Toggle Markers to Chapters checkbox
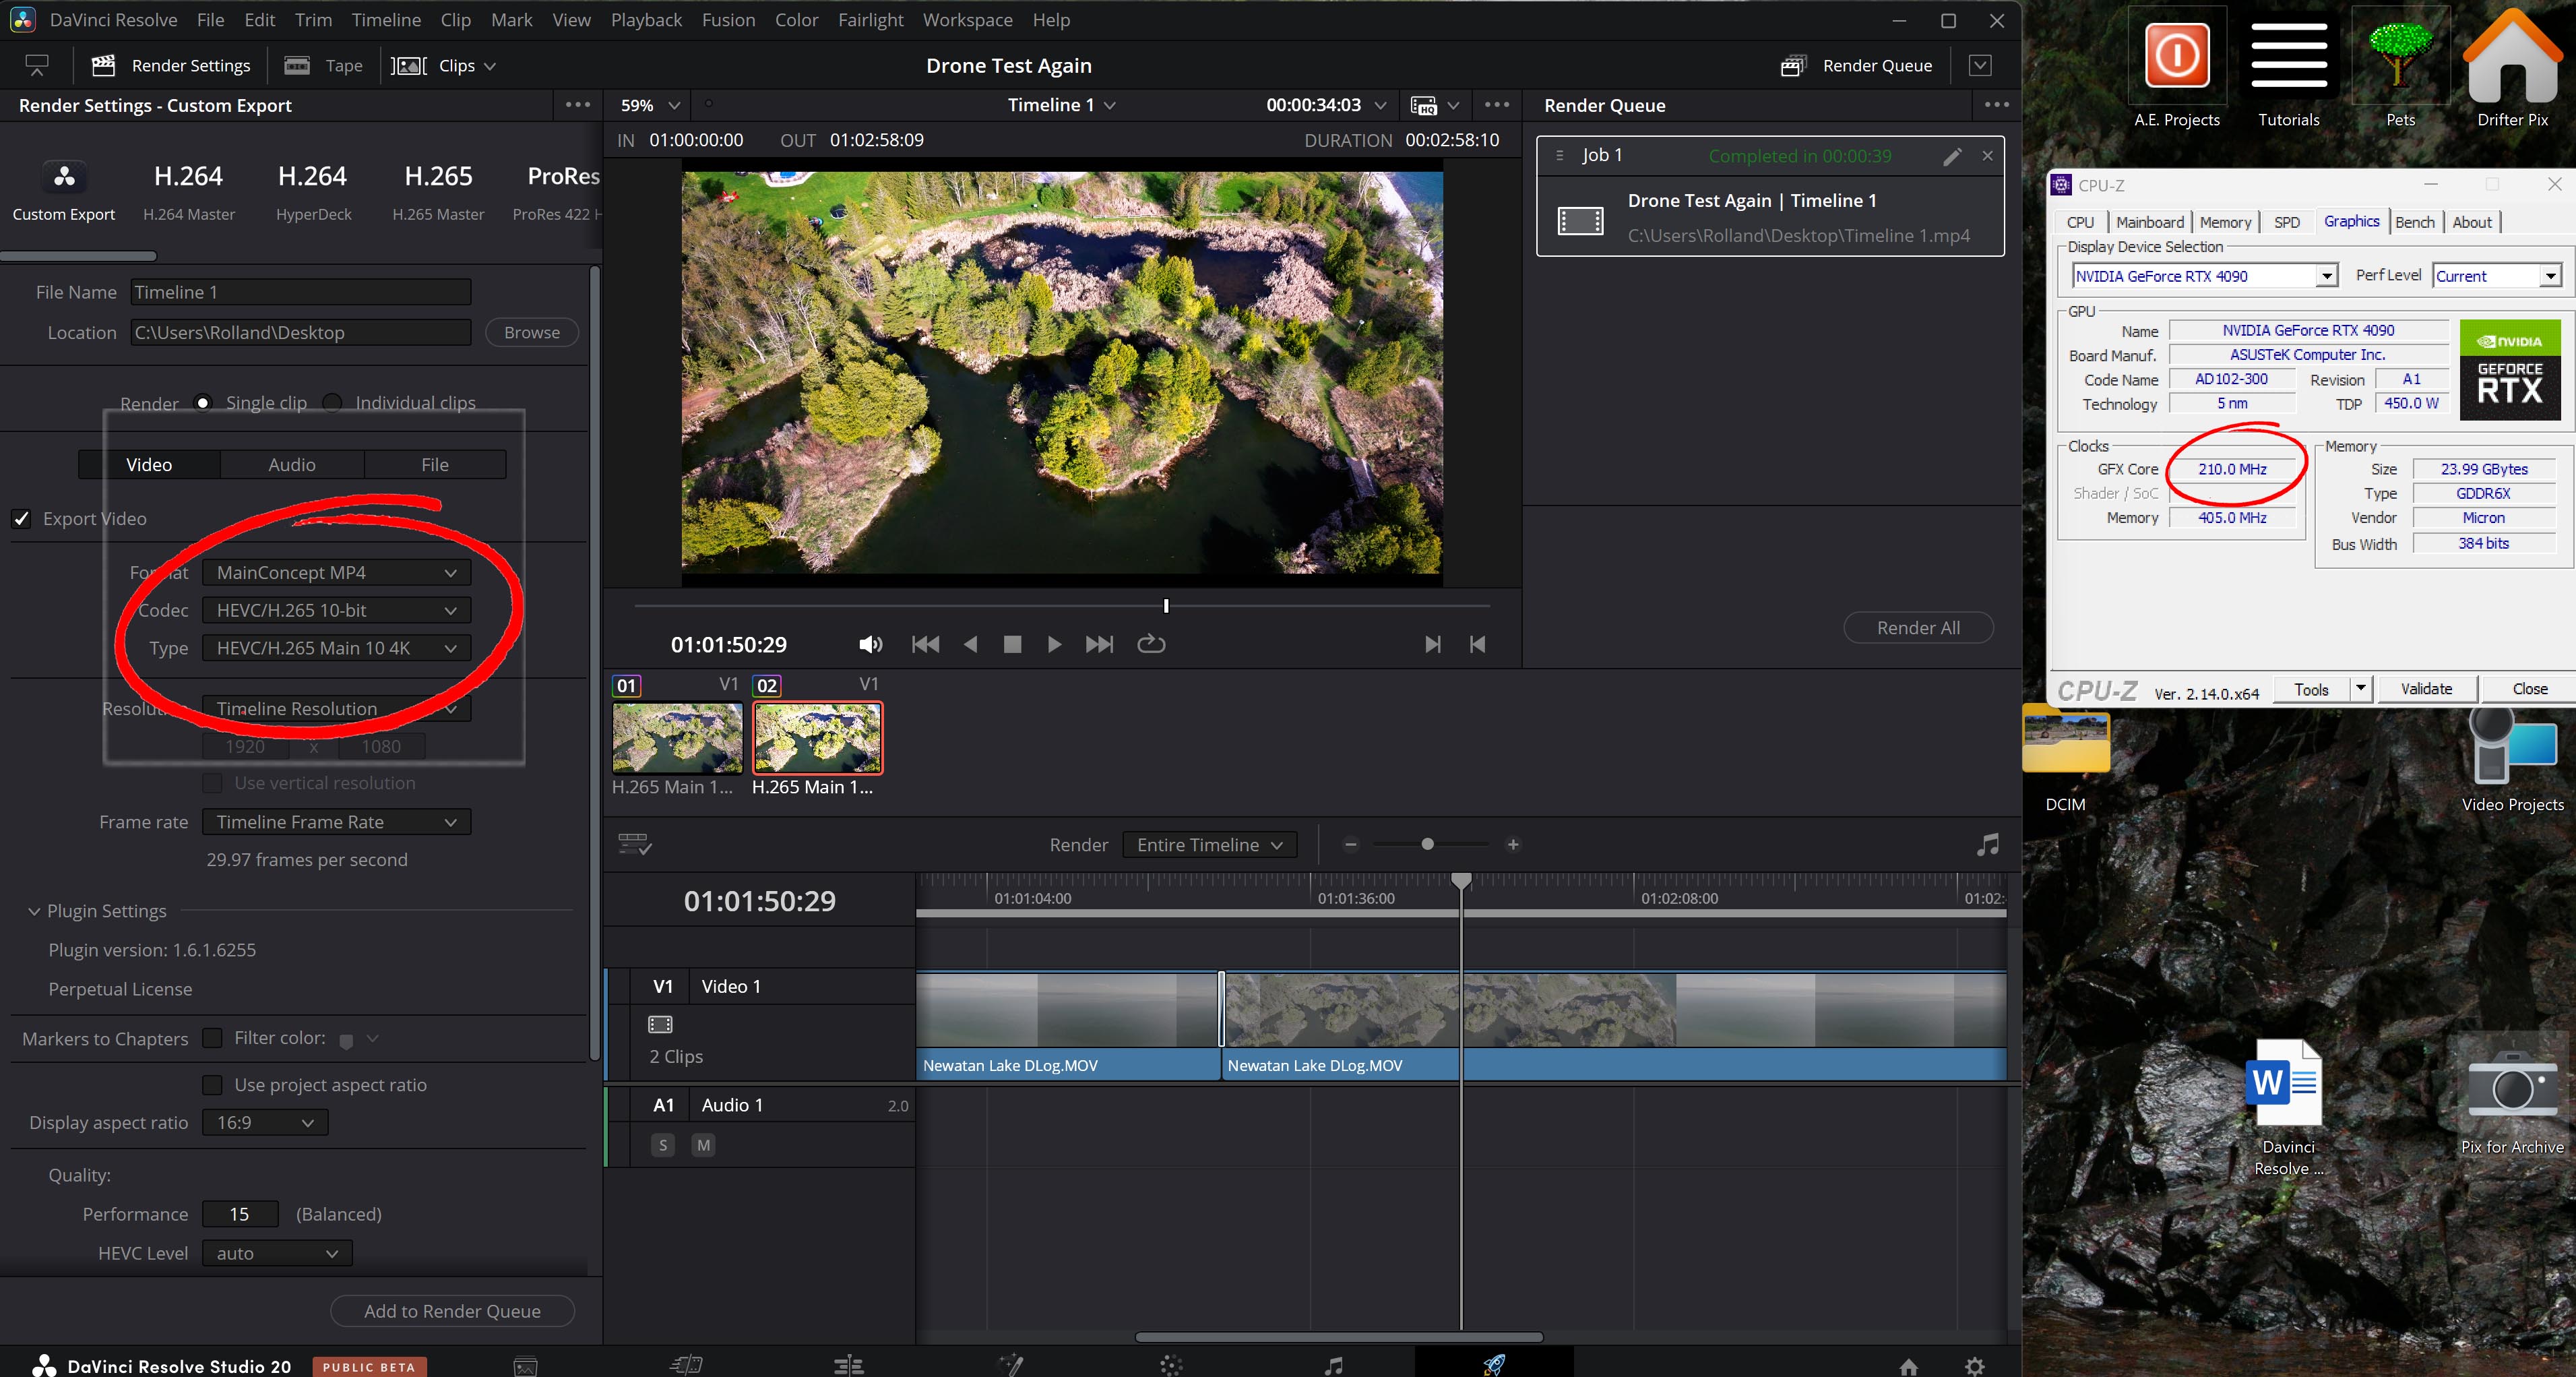The height and width of the screenshot is (1377, 2576). pos(212,1038)
